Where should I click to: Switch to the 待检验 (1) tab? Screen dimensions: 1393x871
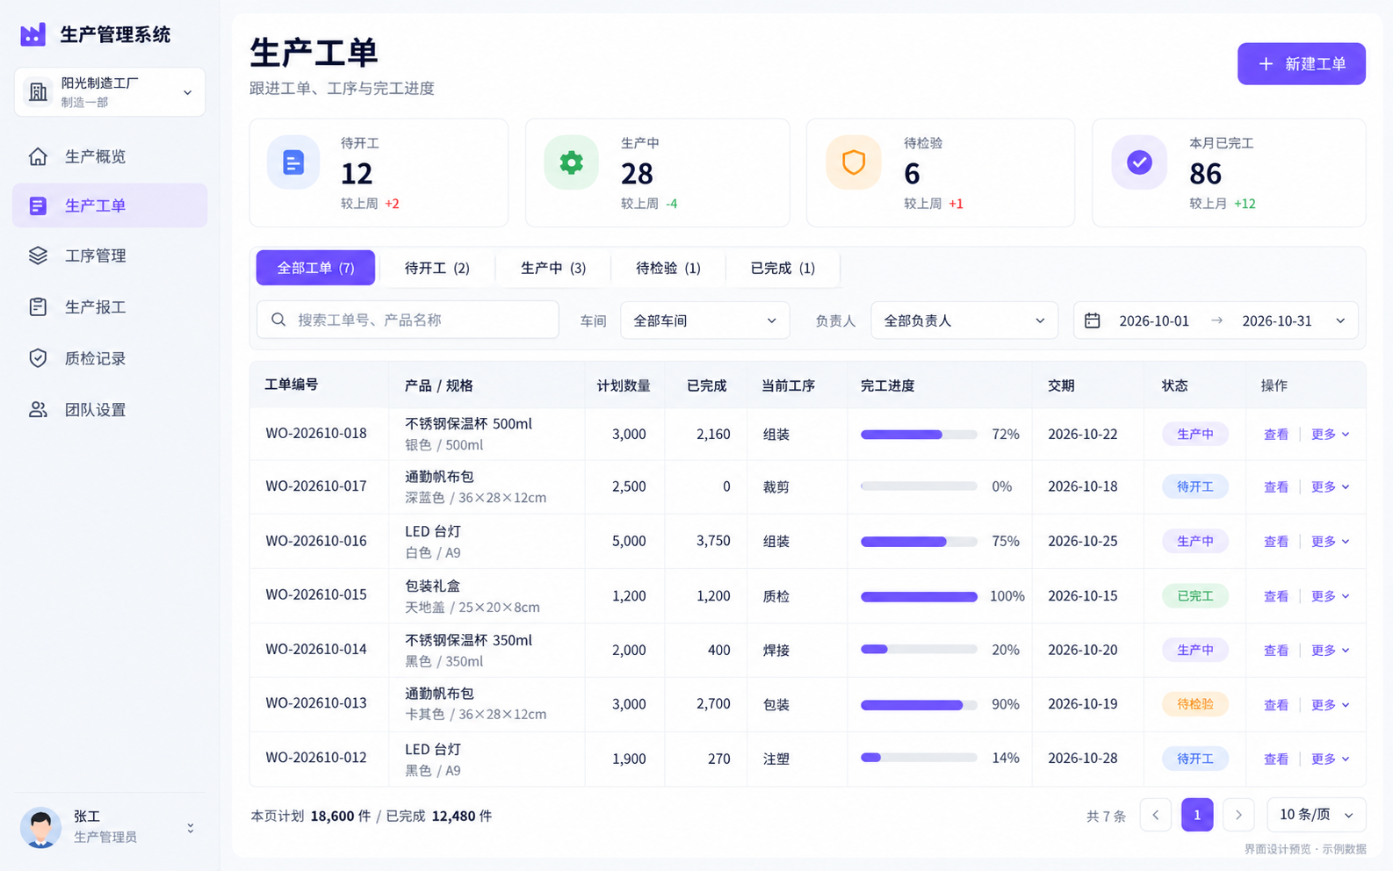pos(668,268)
